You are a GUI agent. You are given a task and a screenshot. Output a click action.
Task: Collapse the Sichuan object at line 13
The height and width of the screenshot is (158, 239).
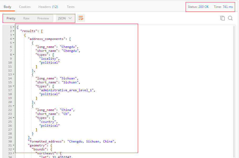pyautogui.click(x=14, y=74)
